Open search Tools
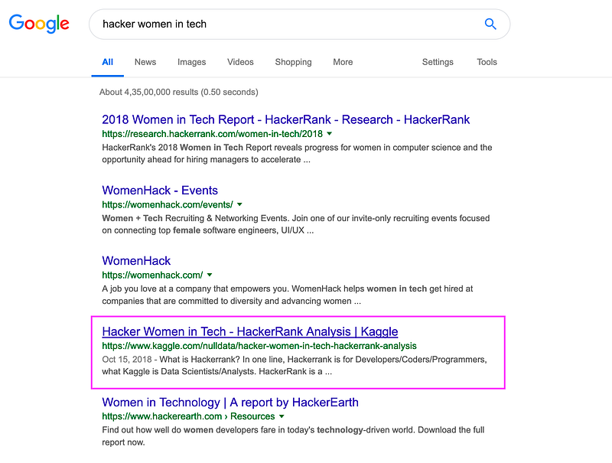The width and height of the screenshot is (612, 463). point(487,62)
